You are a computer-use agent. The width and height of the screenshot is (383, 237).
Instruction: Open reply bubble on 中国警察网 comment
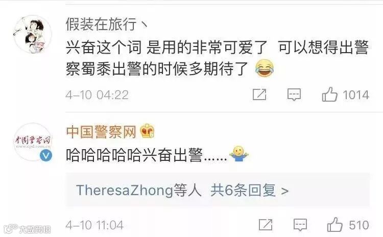click(x=300, y=225)
